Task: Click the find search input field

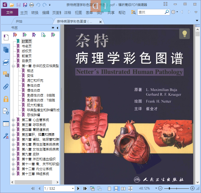Action: 151,12
